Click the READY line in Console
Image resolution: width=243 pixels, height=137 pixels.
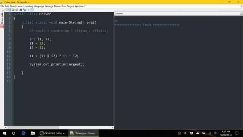pyautogui.click(x=147, y=25)
